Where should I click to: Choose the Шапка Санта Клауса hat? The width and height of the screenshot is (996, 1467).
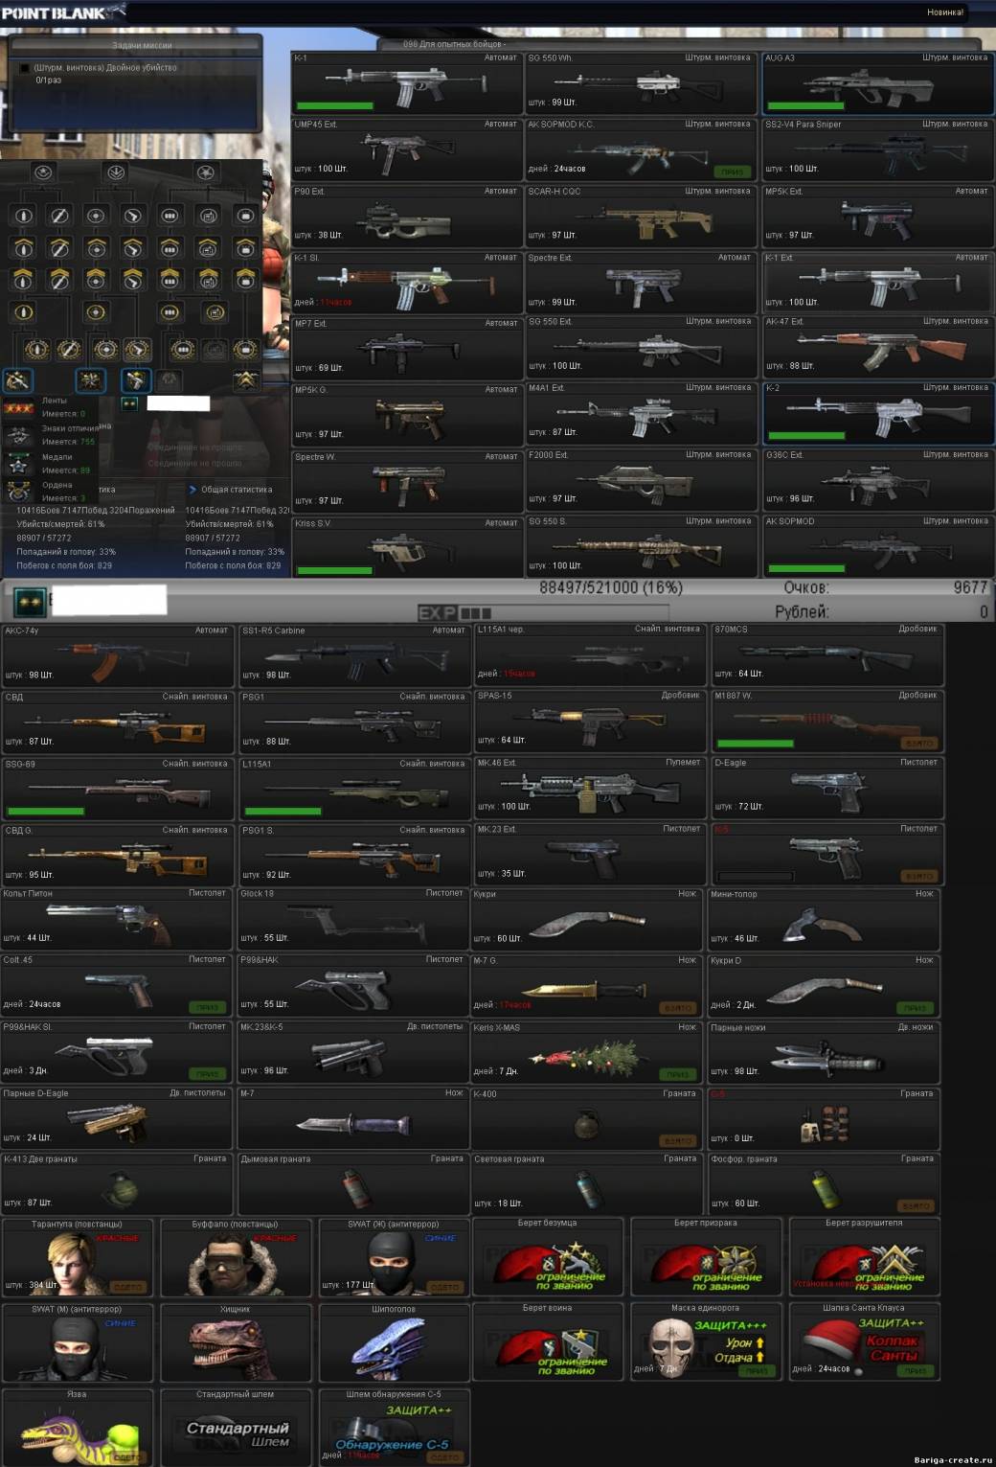pos(864,1341)
